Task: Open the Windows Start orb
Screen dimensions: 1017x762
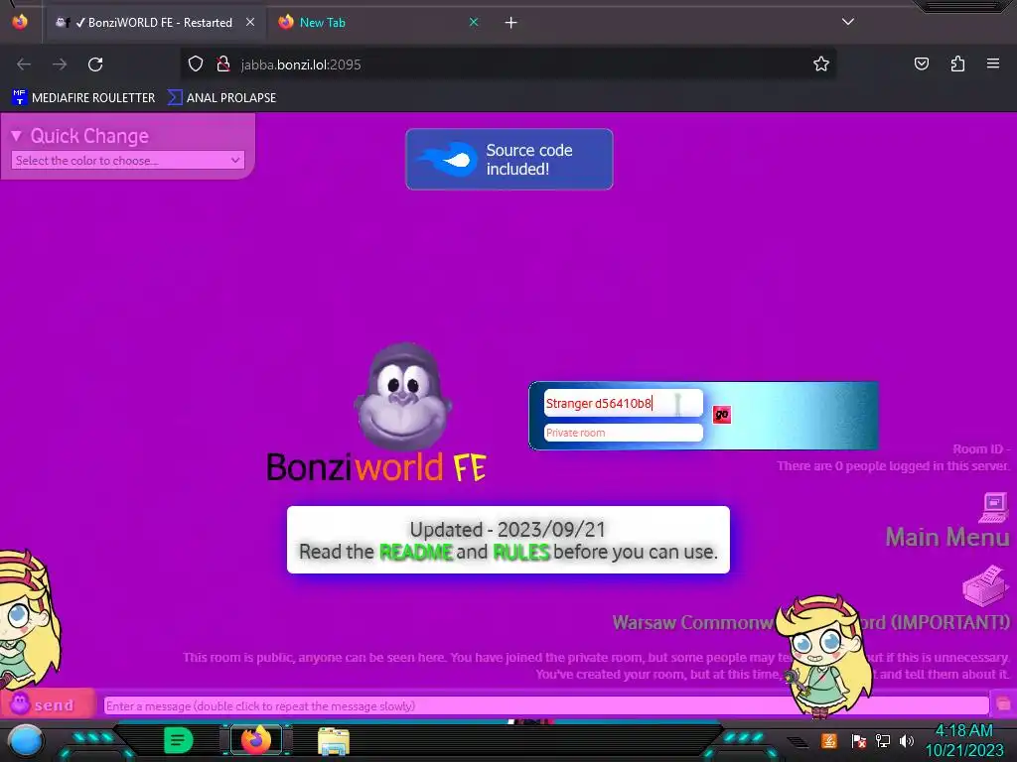Action: [x=26, y=740]
